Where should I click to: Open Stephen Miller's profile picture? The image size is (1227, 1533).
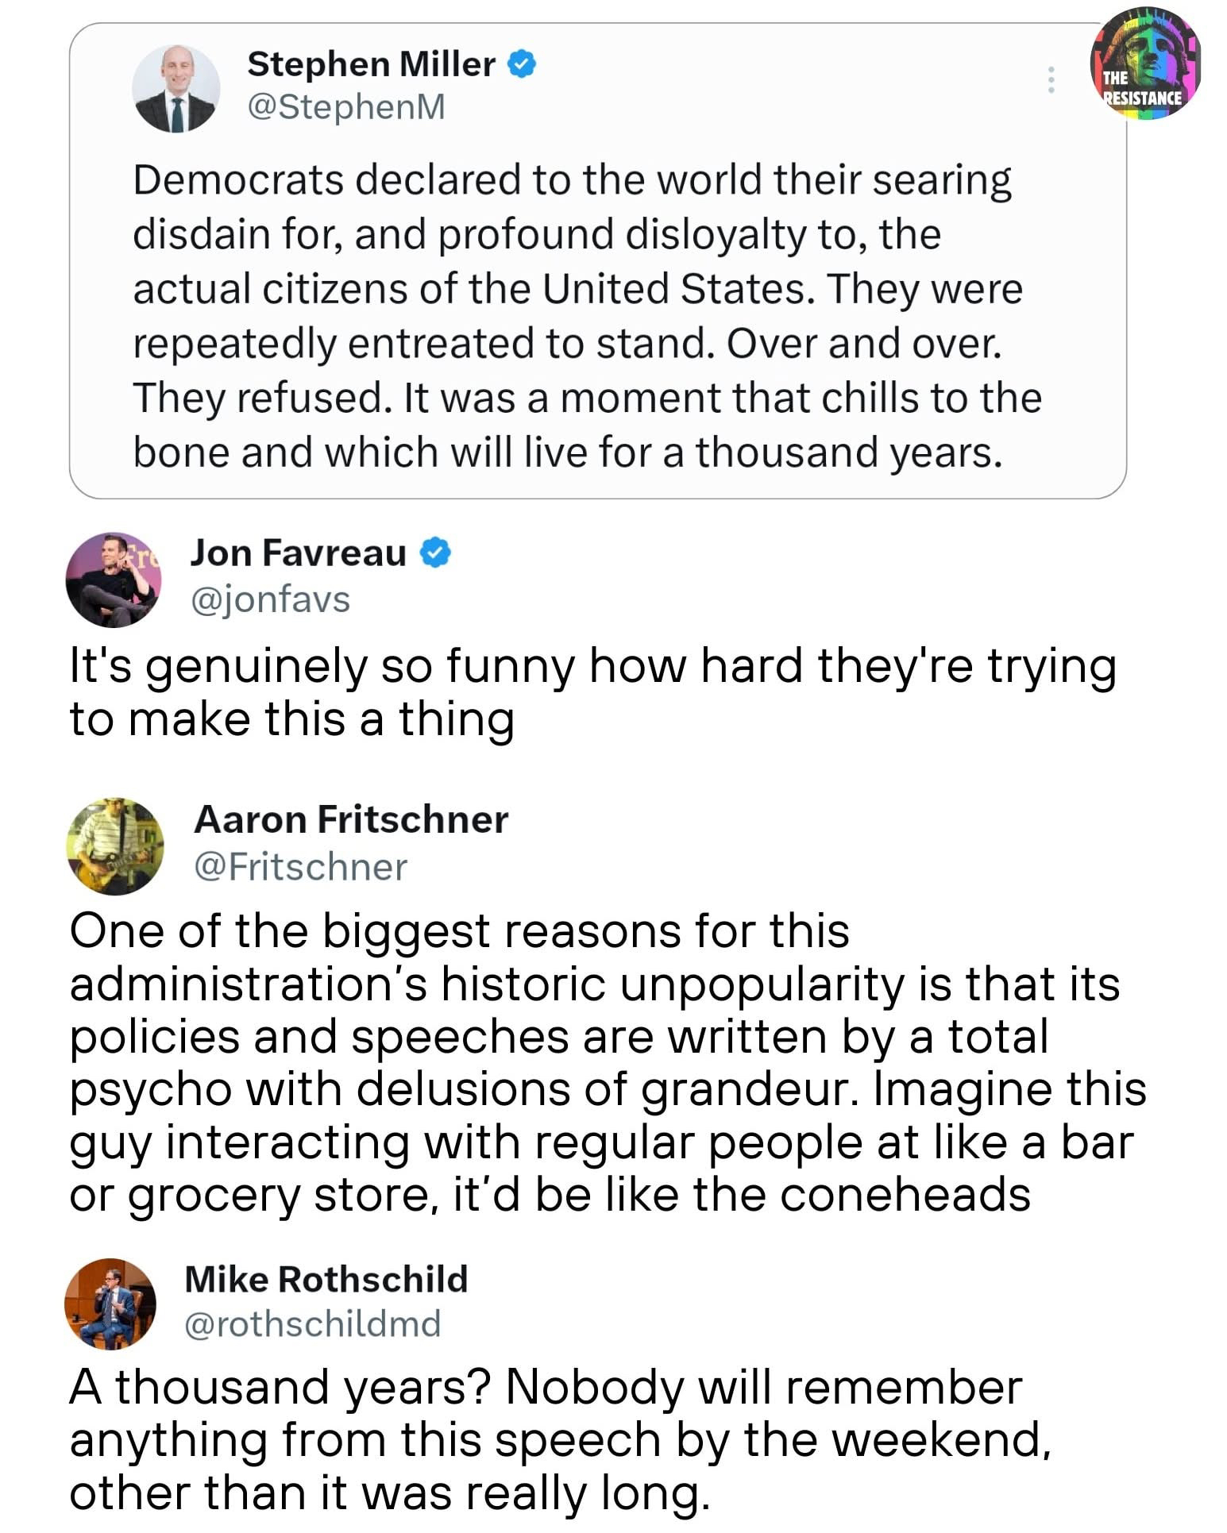pyautogui.click(x=176, y=88)
